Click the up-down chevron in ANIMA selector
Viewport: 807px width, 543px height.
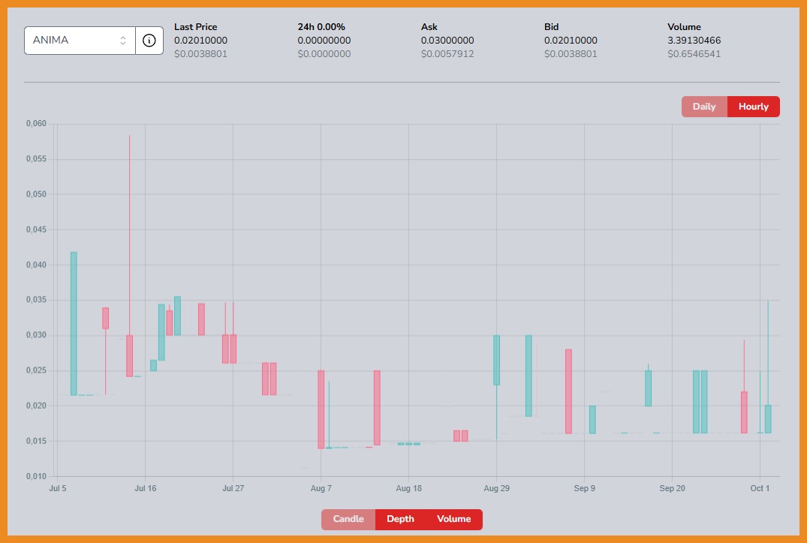[x=123, y=41]
